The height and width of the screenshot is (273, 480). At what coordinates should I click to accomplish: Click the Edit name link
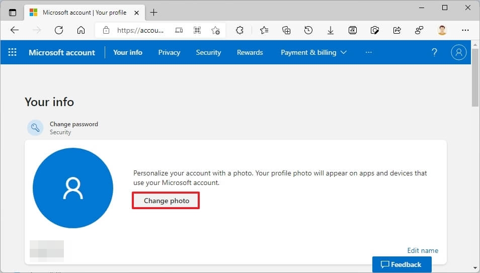click(x=423, y=250)
